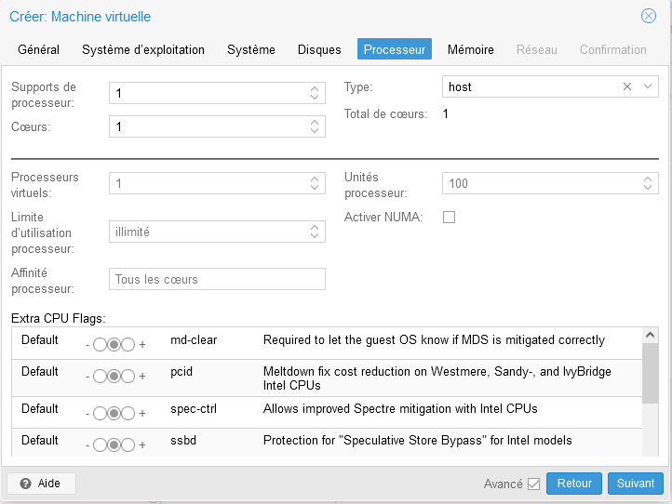Open the CPU Type dropdown
Viewport: 672px width, 504px height.
[648, 86]
